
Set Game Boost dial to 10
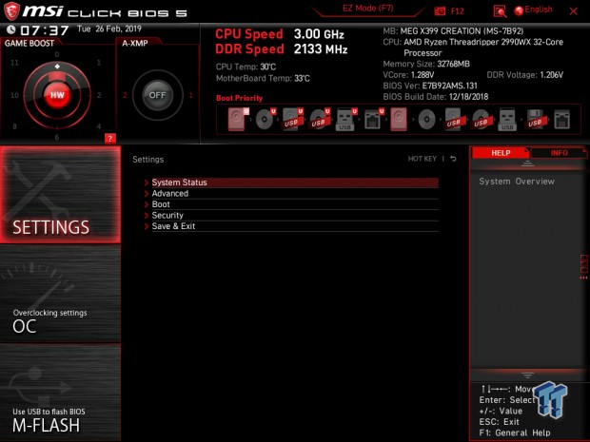(x=14, y=95)
